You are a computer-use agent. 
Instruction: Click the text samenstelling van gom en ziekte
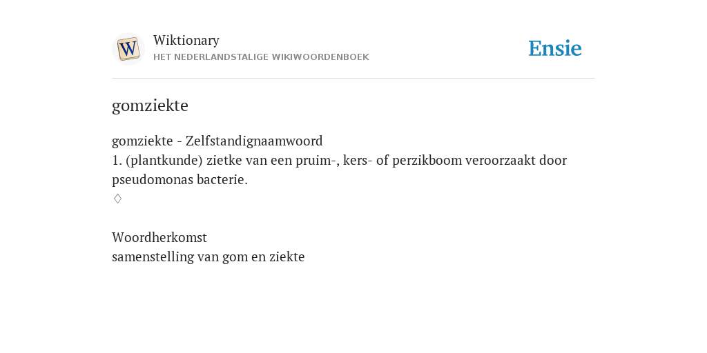click(x=209, y=256)
